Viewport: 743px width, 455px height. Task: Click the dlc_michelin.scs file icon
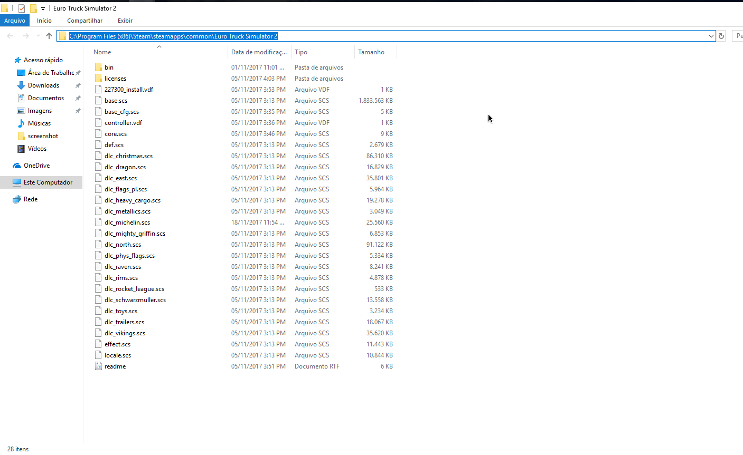point(98,222)
